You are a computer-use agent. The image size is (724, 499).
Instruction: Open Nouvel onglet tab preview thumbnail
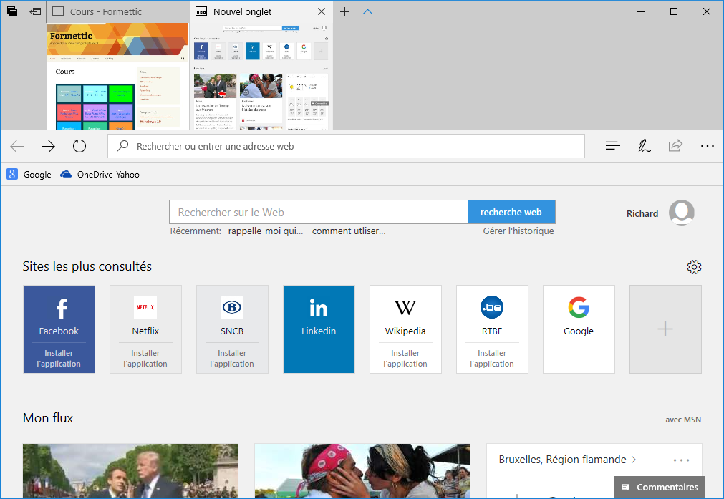click(x=261, y=76)
